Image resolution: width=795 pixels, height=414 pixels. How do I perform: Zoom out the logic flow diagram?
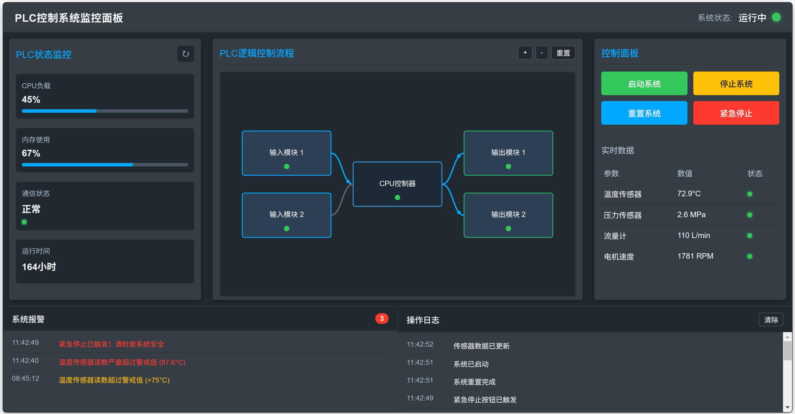point(541,53)
